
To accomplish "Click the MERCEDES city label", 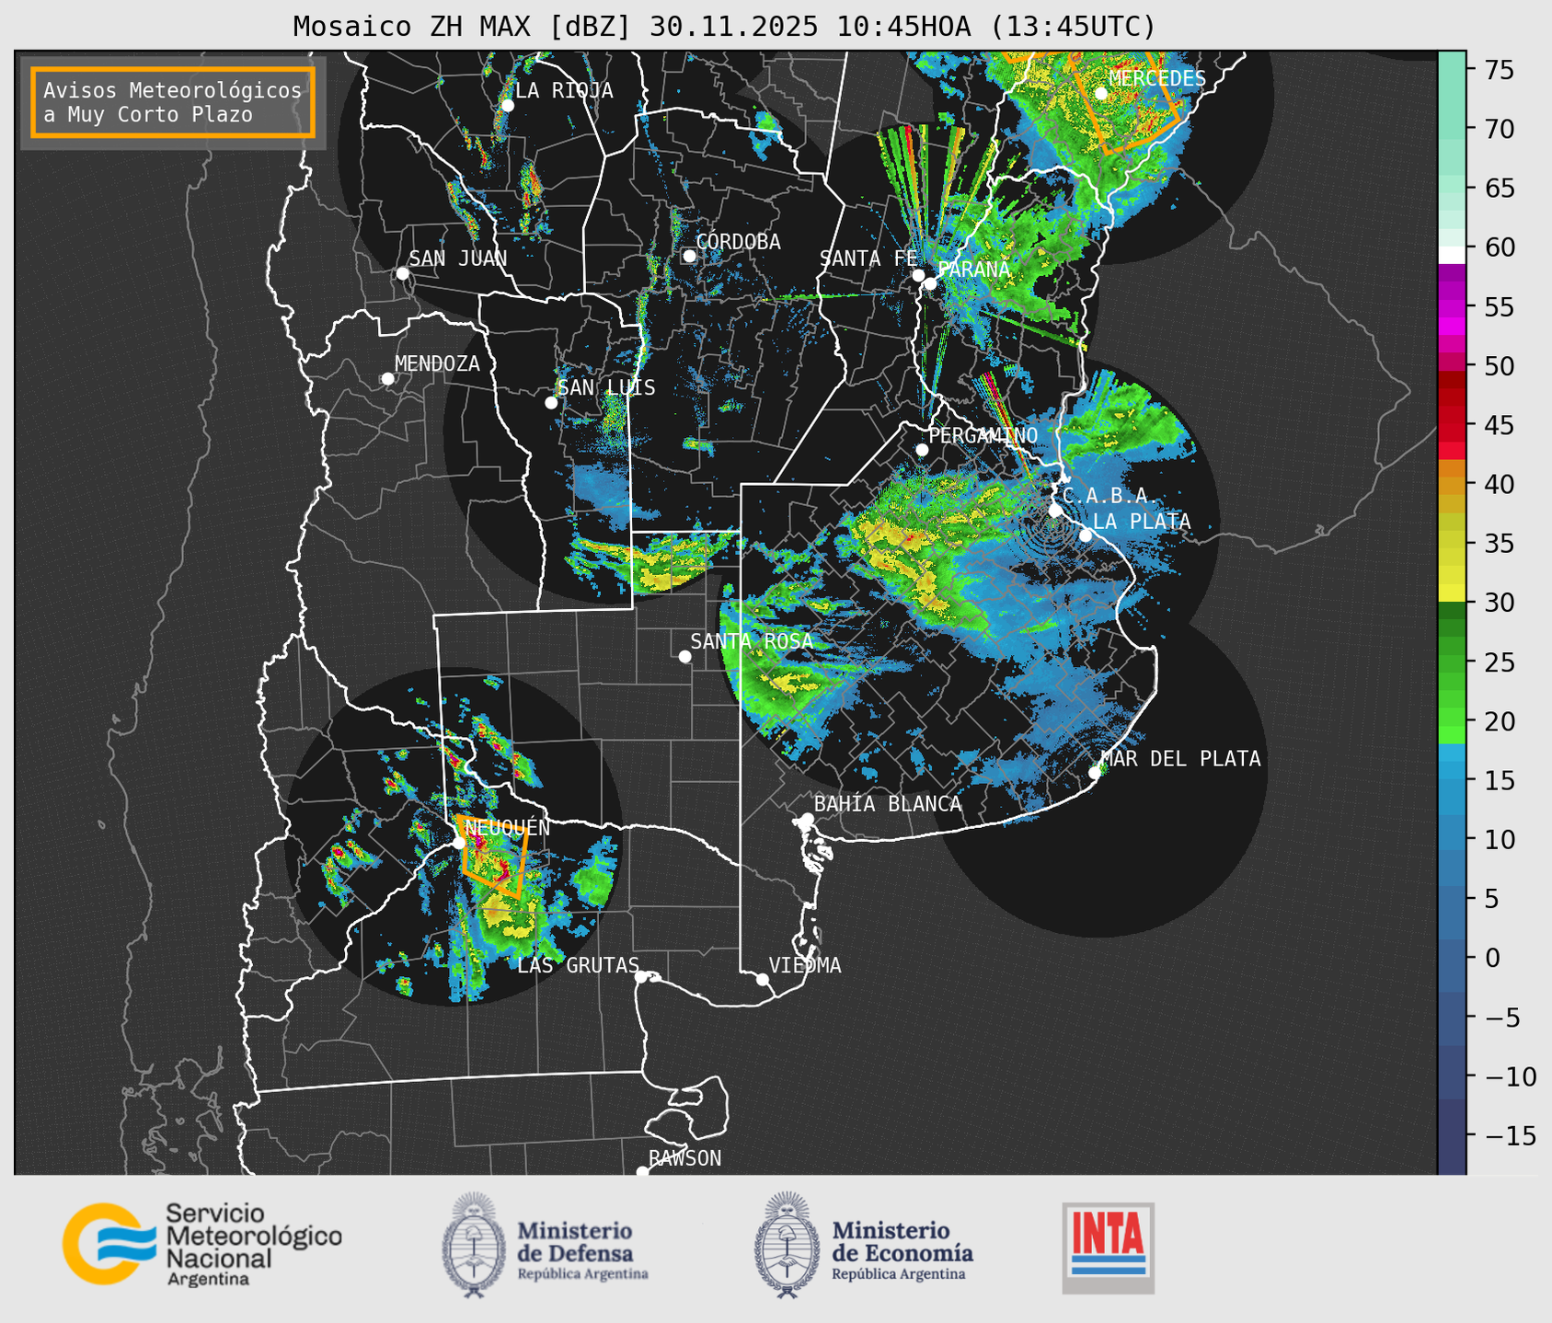I will (1156, 79).
